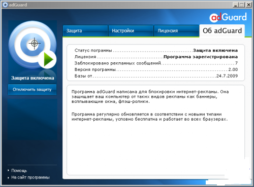Open the Лицензия tab

pos(176,31)
